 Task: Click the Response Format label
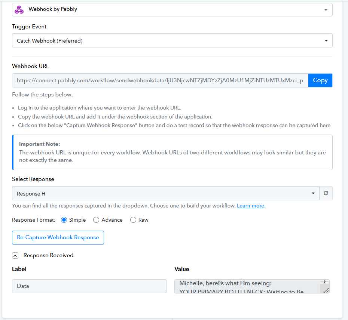(33, 220)
